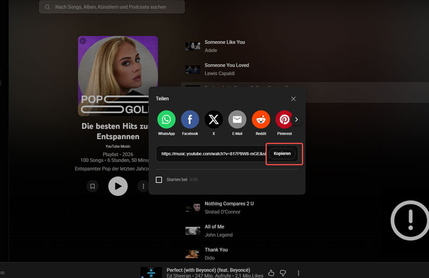The image size is (429, 278).
Task: Click Someone You Loved thumbnail
Action: pyautogui.click(x=193, y=69)
